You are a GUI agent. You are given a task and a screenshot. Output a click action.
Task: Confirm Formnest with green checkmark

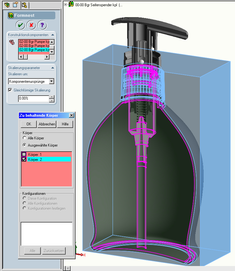click(x=21, y=25)
